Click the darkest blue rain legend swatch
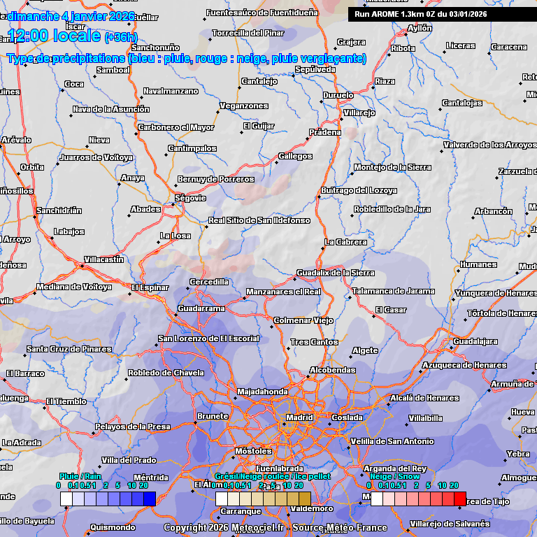 coord(149,499)
